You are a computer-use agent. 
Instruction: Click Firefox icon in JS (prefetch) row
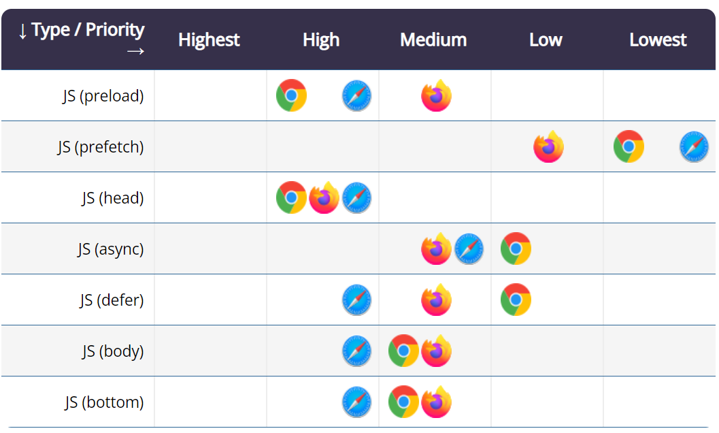coord(548,146)
